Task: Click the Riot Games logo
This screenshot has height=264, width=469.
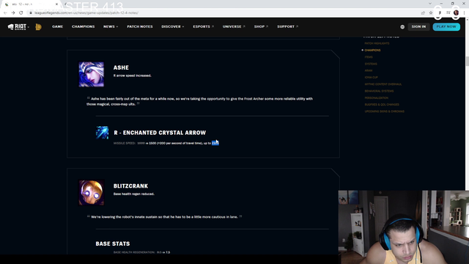Action: (17, 27)
